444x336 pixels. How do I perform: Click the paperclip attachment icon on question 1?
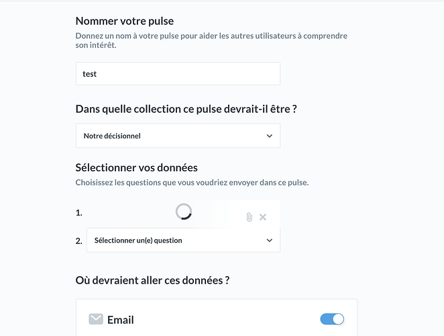pos(249,217)
